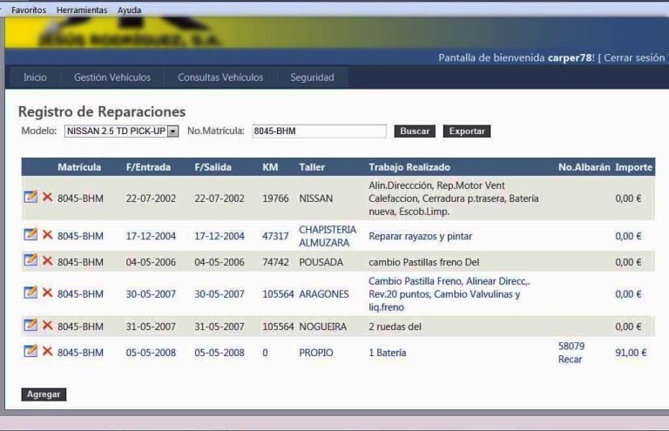This screenshot has width=669, height=431.
Task: Open the Modelo dropdown list
Action: coord(172,131)
